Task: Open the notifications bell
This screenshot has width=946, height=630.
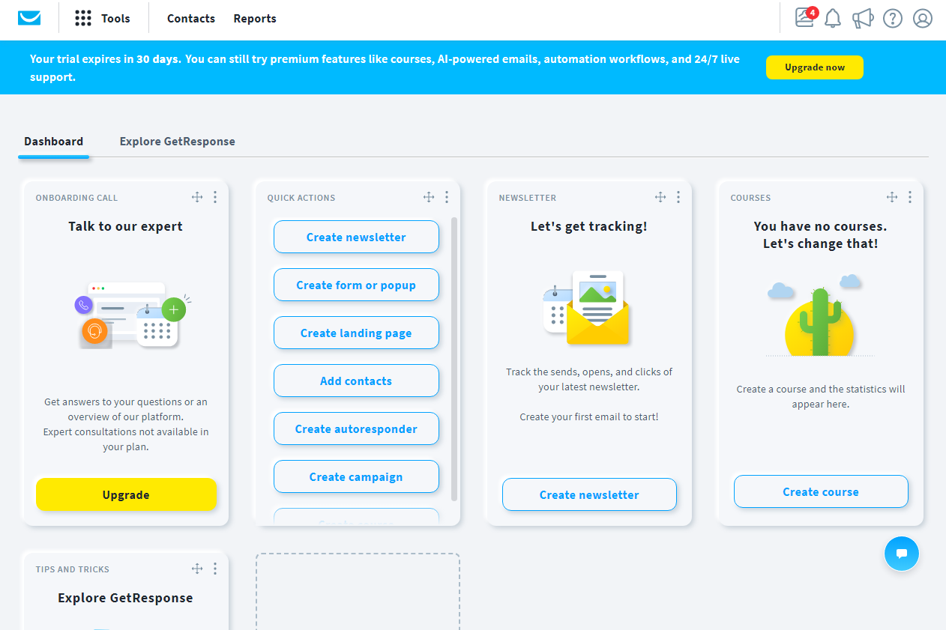Action: coord(833,19)
